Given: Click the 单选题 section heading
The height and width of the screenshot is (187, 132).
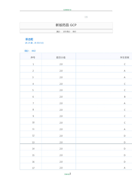Looking at the screenshot, I should click(29, 39).
